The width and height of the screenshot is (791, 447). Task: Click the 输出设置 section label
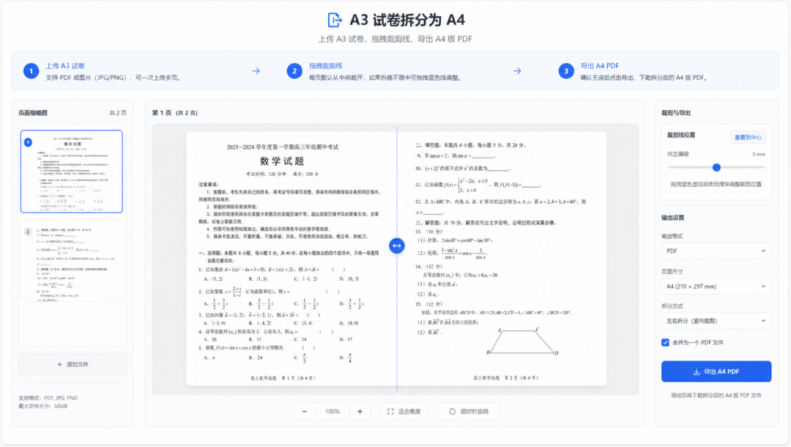(673, 218)
